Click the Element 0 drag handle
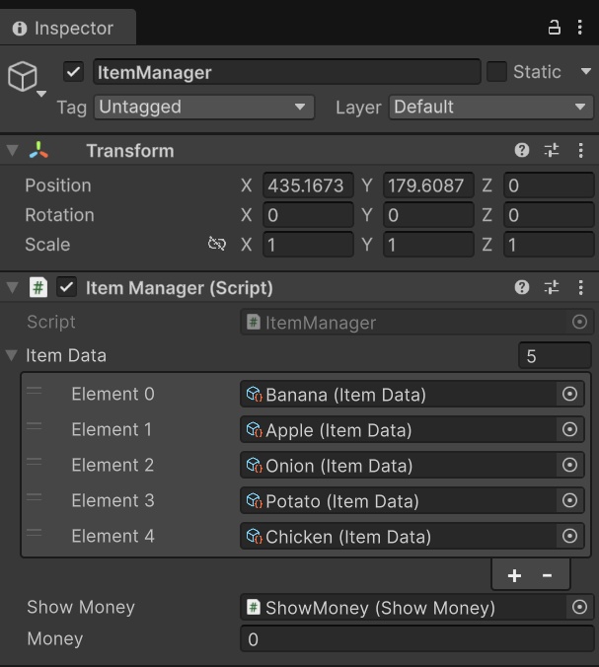This screenshot has width=599, height=667. [34, 390]
